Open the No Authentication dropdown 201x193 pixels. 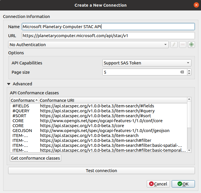point(88,45)
